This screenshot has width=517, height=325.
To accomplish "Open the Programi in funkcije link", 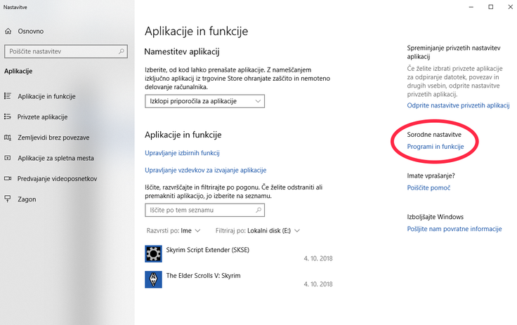I will [x=436, y=147].
